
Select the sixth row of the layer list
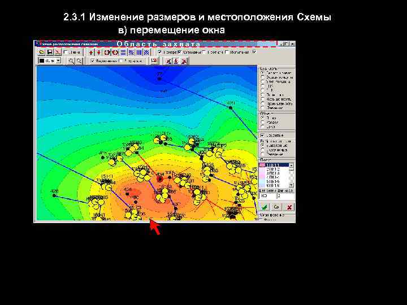tap(274, 185)
